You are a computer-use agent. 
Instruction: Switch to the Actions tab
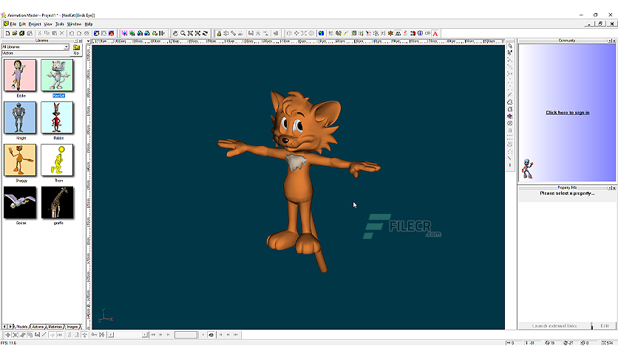(x=38, y=327)
